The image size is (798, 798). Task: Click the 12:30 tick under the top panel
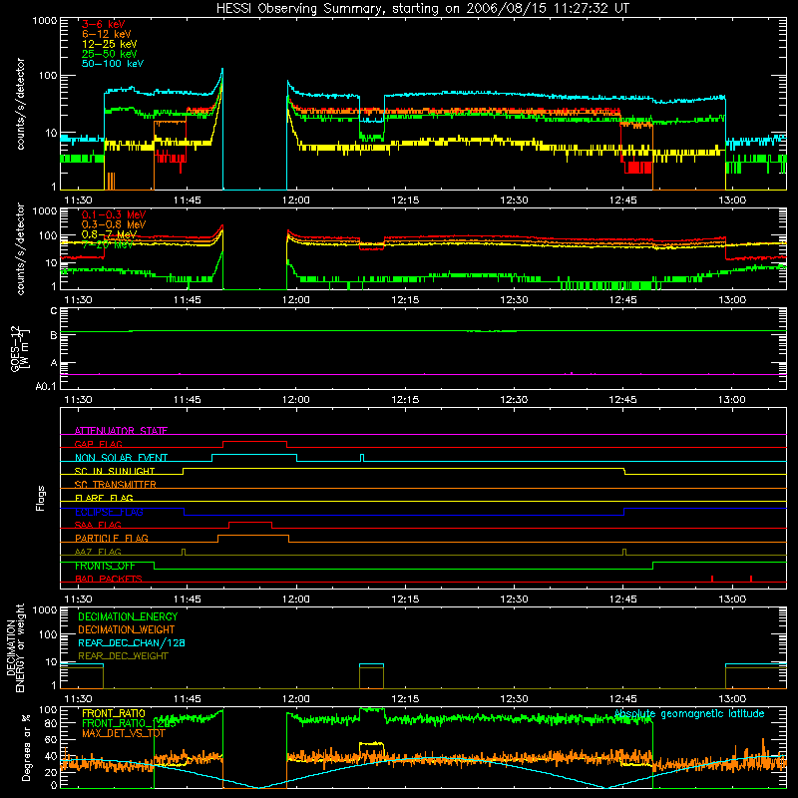coord(514,200)
